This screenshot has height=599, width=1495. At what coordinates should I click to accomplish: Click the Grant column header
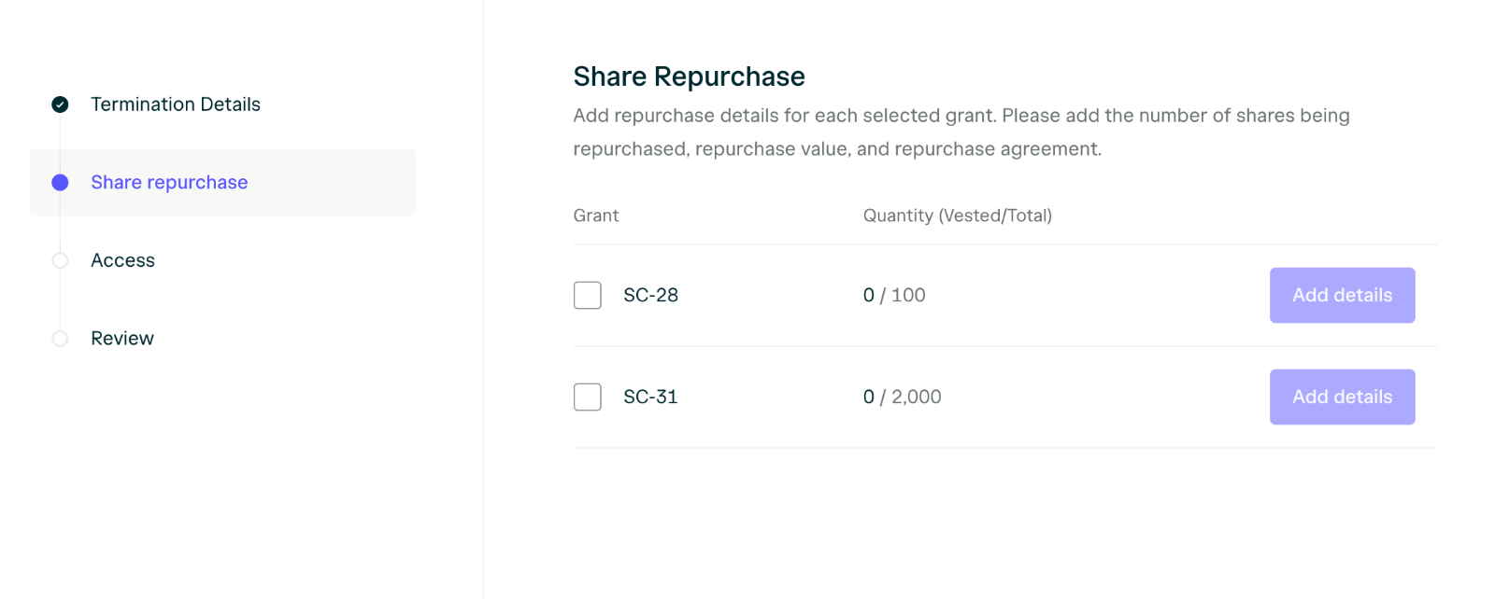(596, 216)
